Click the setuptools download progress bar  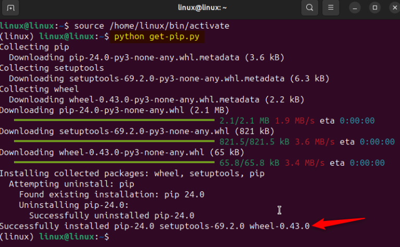114,141
